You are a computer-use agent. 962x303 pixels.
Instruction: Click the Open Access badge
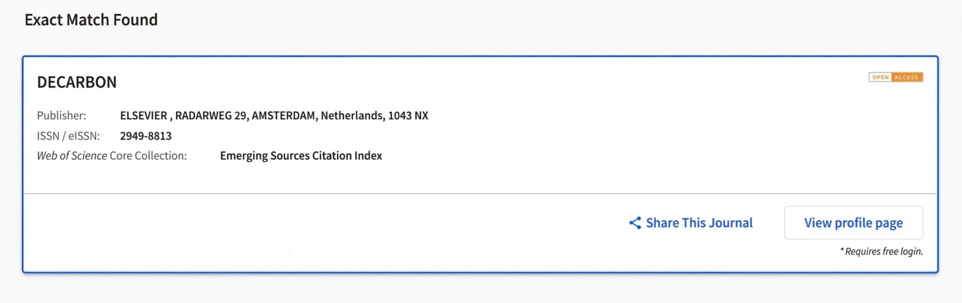click(896, 77)
